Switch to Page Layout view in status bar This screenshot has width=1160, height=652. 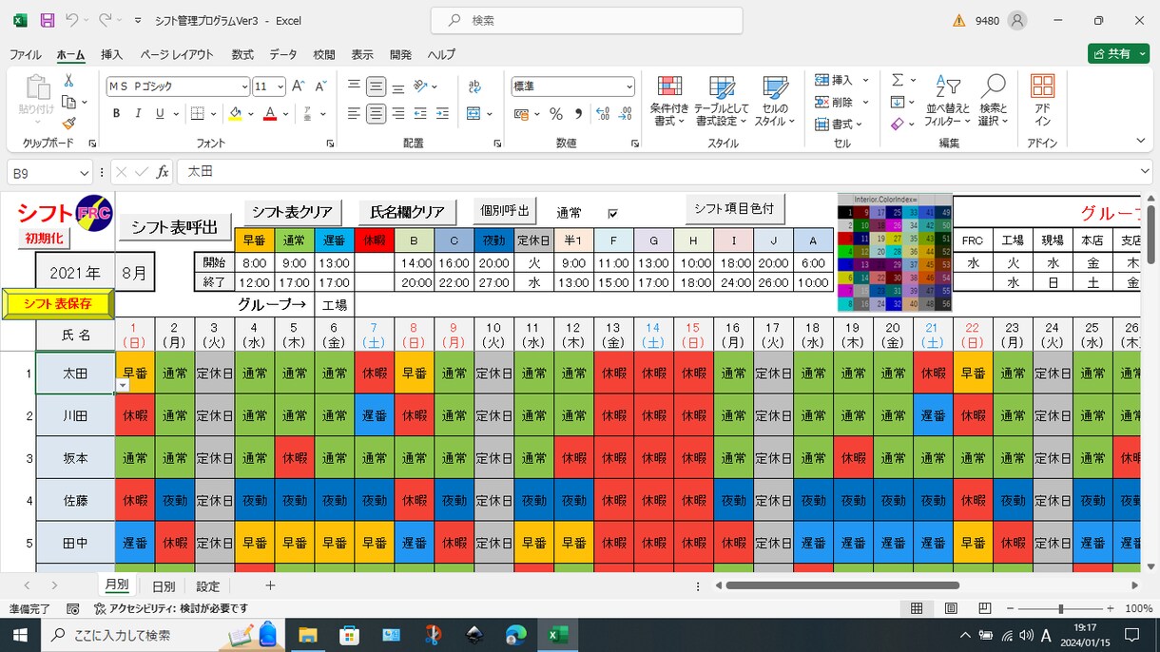(x=951, y=608)
